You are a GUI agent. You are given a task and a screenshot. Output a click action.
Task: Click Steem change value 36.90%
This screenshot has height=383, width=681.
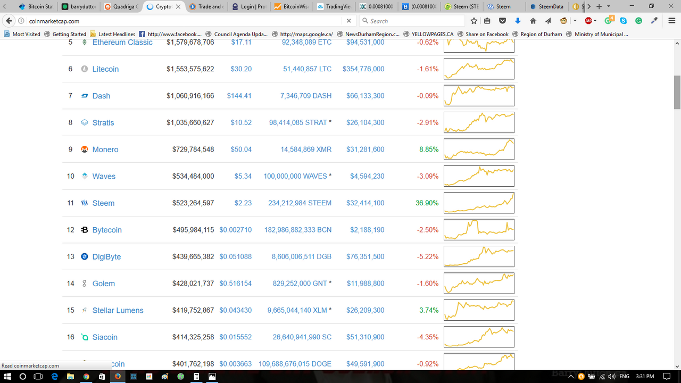[x=427, y=203]
